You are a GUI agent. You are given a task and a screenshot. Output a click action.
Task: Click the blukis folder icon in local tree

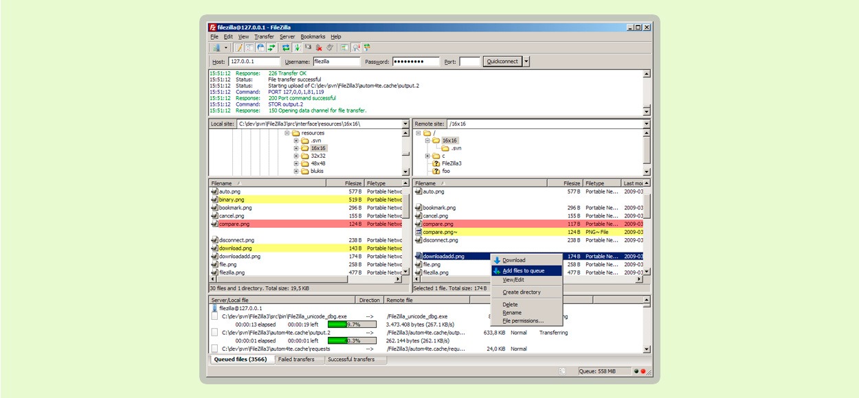[304, 172]
